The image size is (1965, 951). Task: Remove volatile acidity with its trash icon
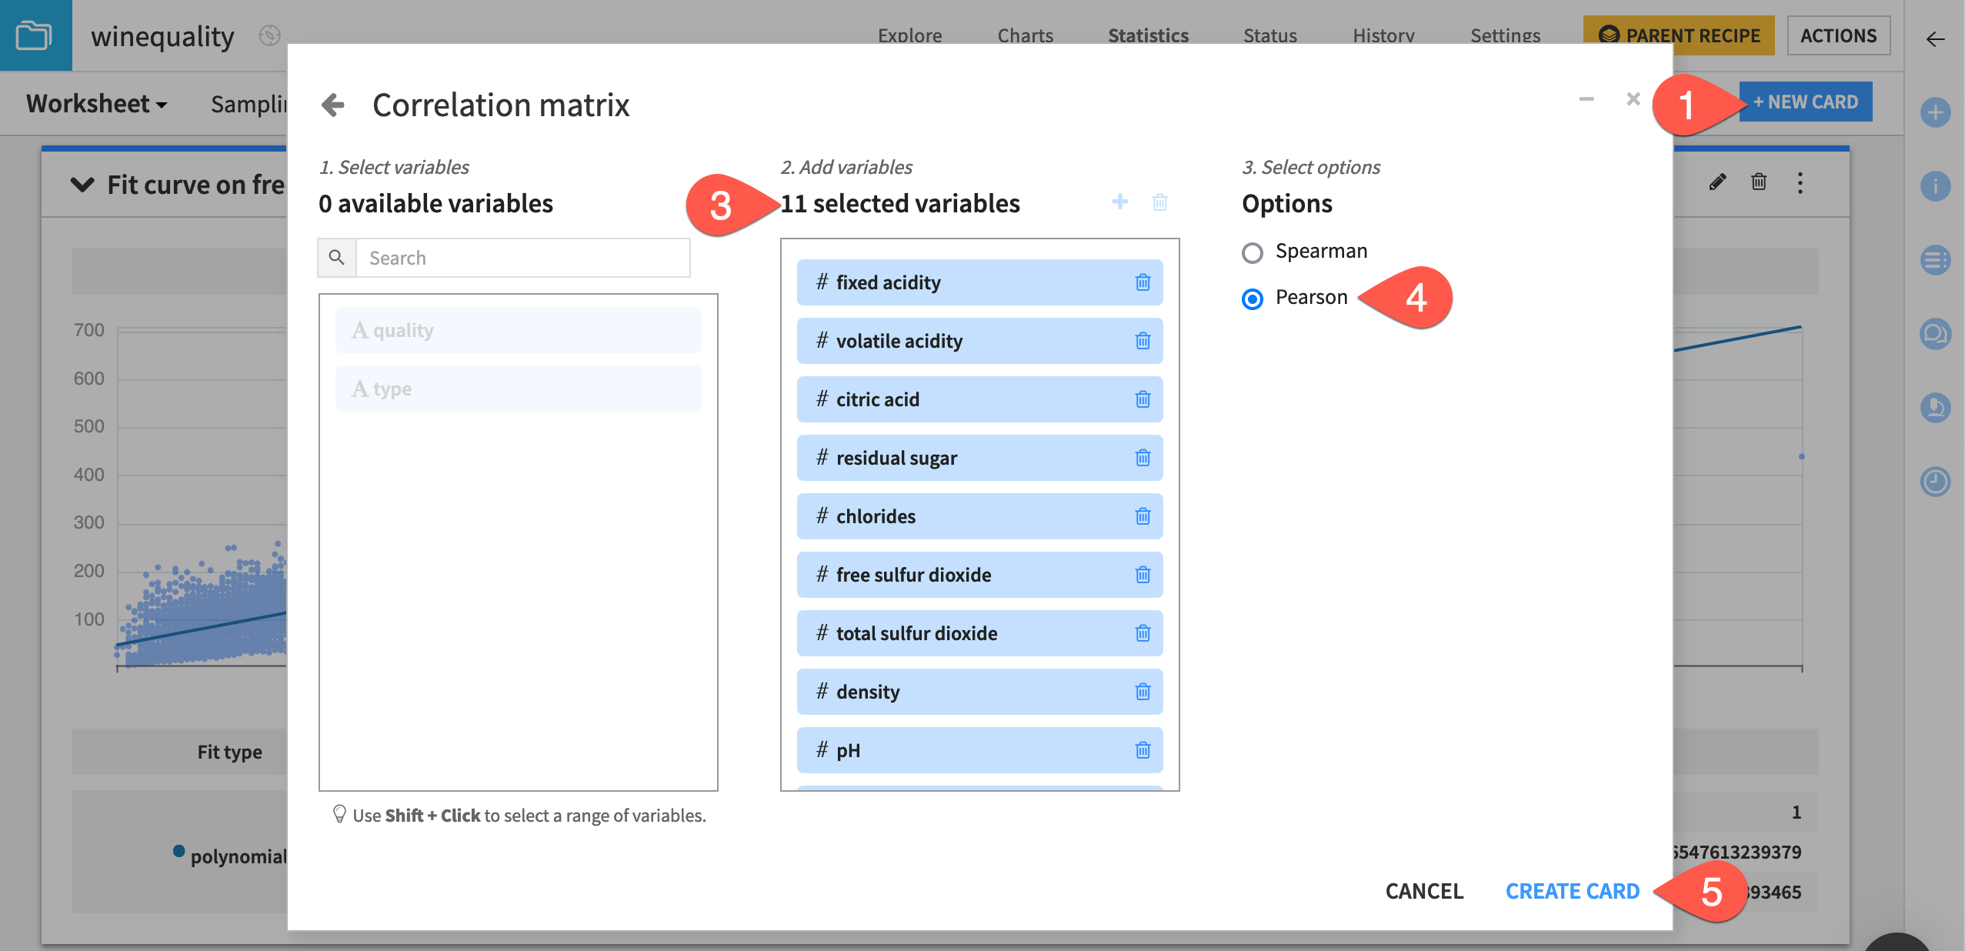(x=1143, y=341)
